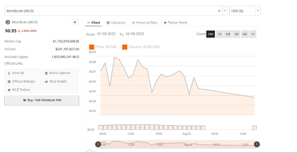The image size is (297, 153).
Task: Click the -2.83% (24H) price change
Action: [x=27, y=31]
